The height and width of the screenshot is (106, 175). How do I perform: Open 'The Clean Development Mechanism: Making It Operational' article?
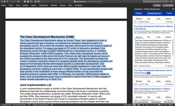click(153, 27)
